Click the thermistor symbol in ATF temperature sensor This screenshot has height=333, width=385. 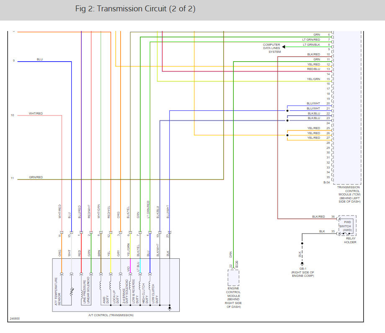(72, 291)
